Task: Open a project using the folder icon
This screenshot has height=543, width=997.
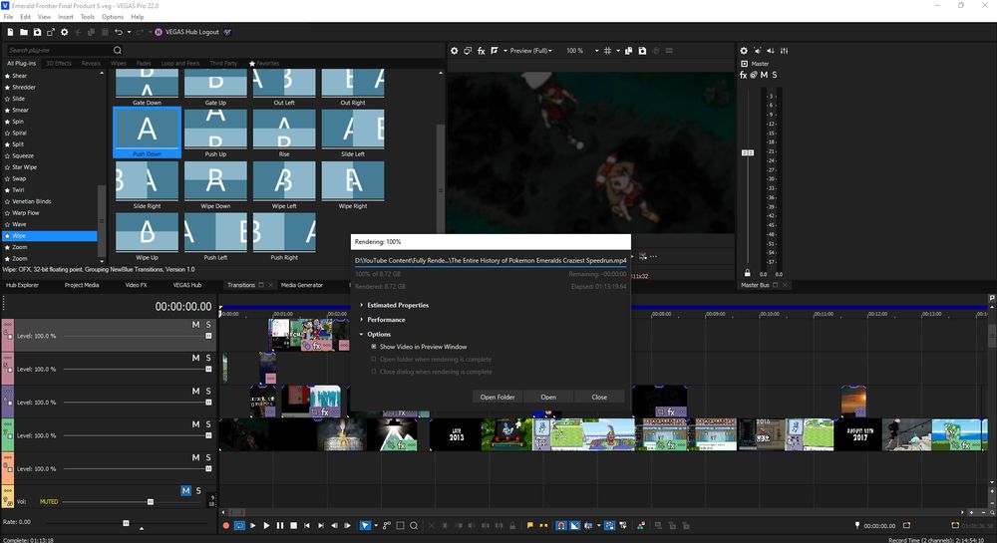Action: pos(24,32)
